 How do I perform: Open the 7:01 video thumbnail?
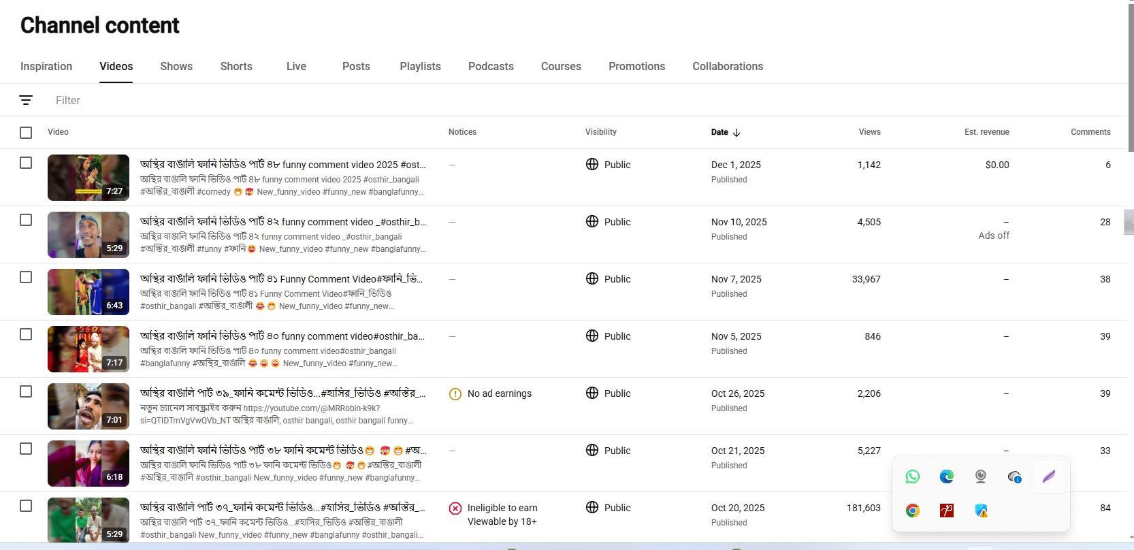[x=88, y=406]
